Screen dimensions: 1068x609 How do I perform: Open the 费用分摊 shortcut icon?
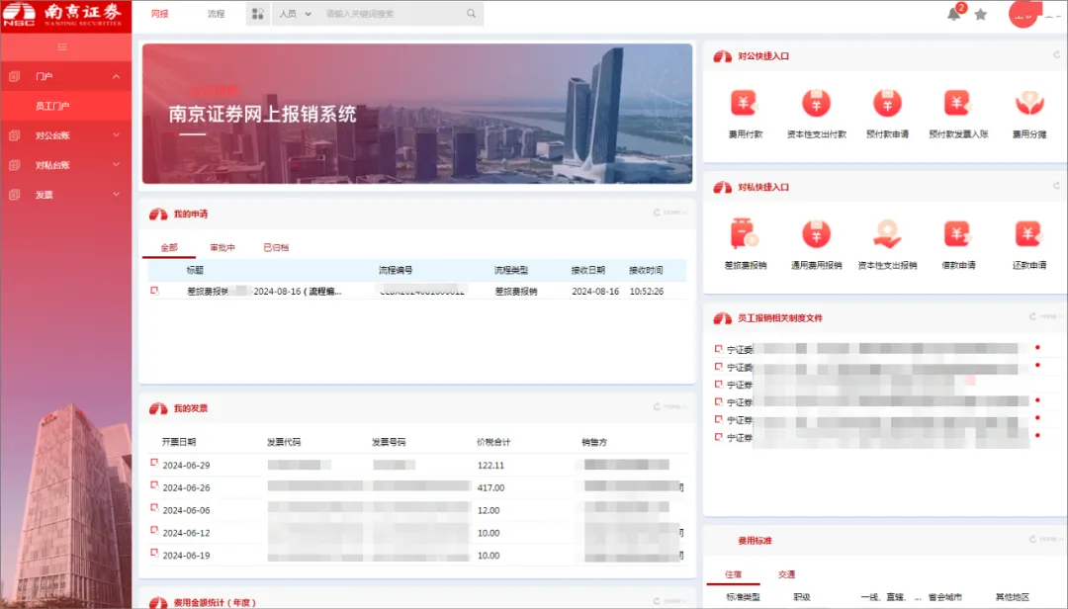[1029, 104]
